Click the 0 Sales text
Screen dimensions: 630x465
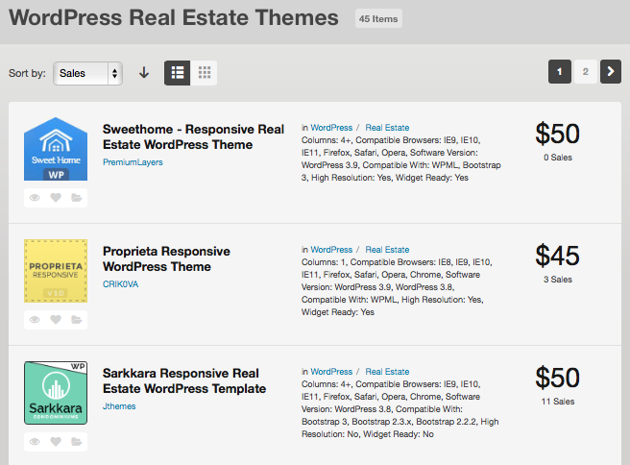558,158
